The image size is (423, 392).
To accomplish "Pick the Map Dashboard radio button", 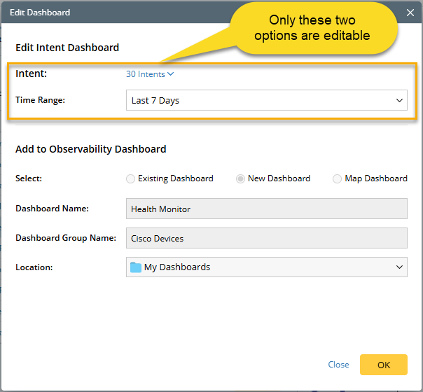I will pyautogui.click(x=338, y=178).
